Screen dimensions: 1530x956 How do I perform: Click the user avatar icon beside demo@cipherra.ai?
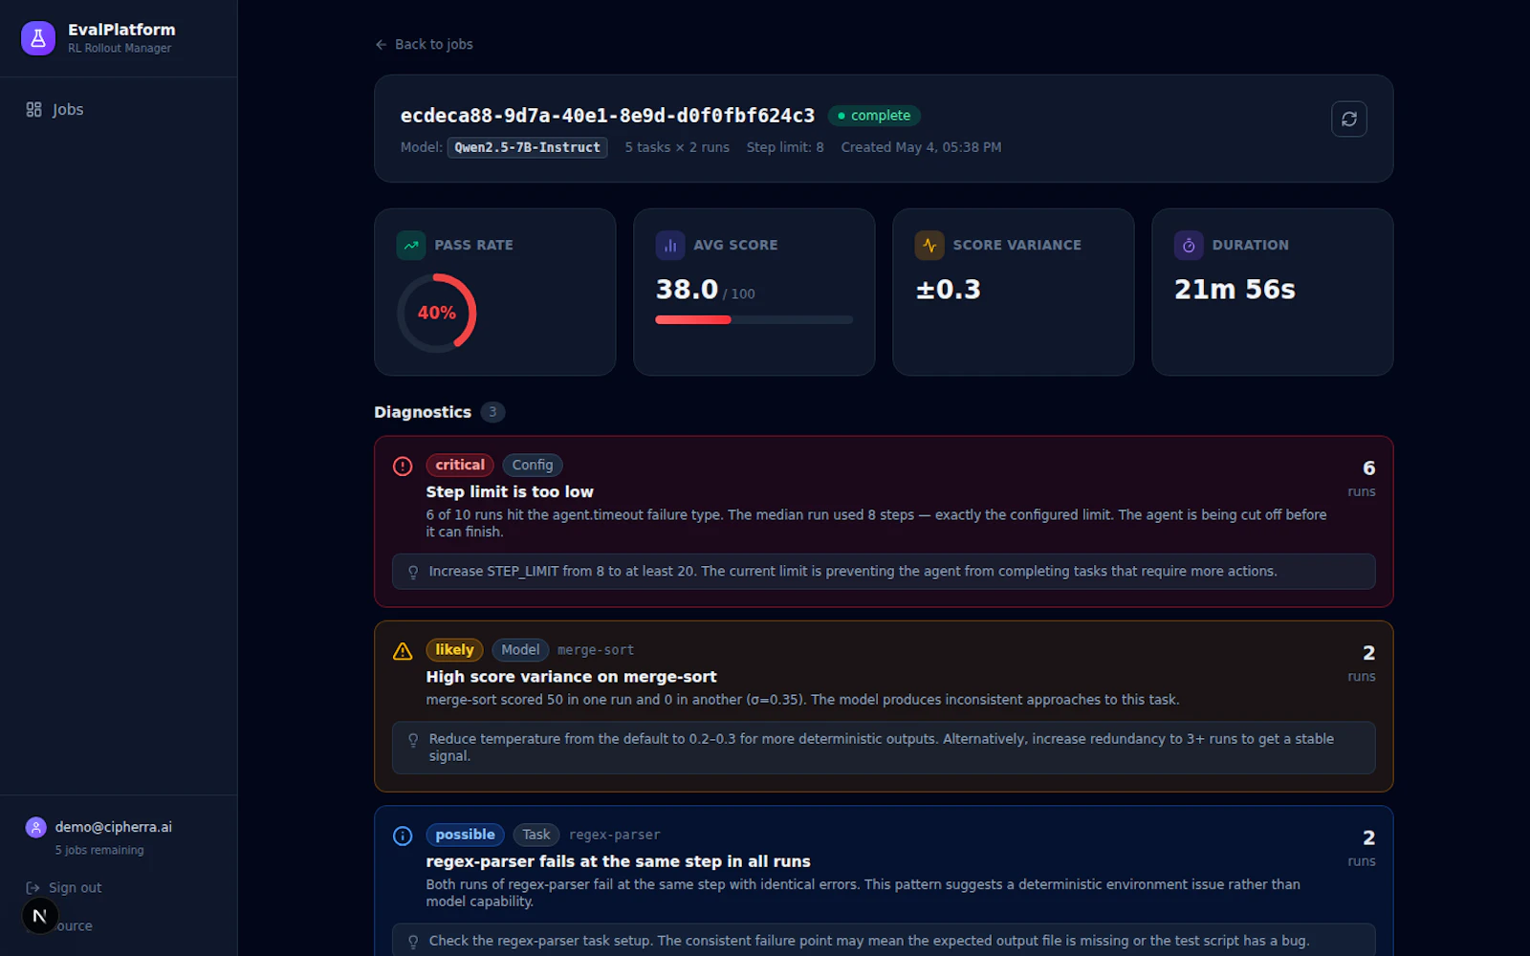click(x=36, y=828)
